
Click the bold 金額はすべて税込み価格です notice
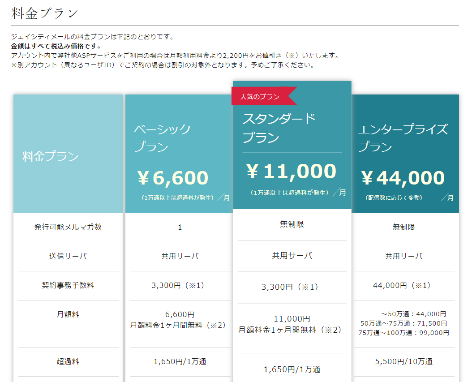56,46
